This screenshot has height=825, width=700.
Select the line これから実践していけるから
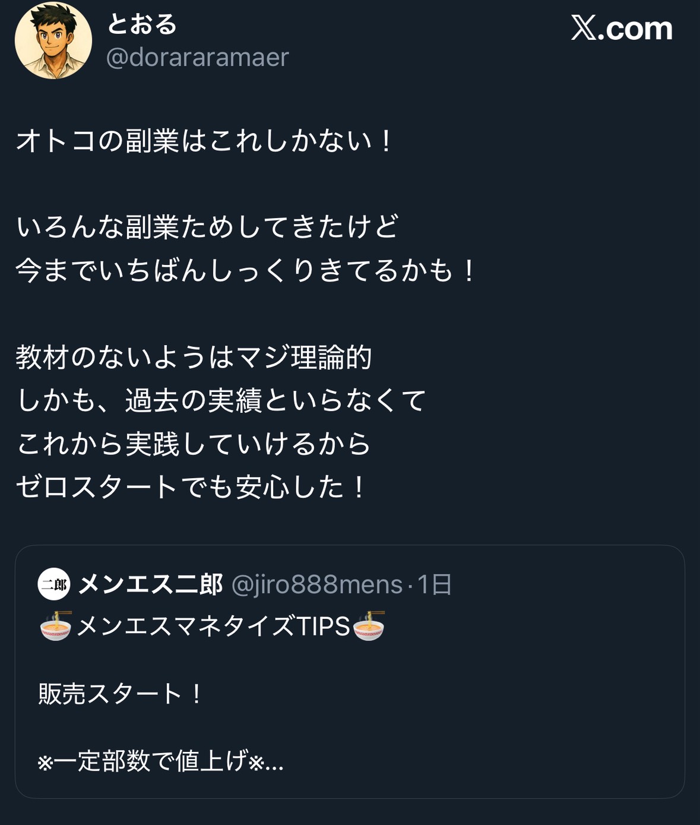194,444
